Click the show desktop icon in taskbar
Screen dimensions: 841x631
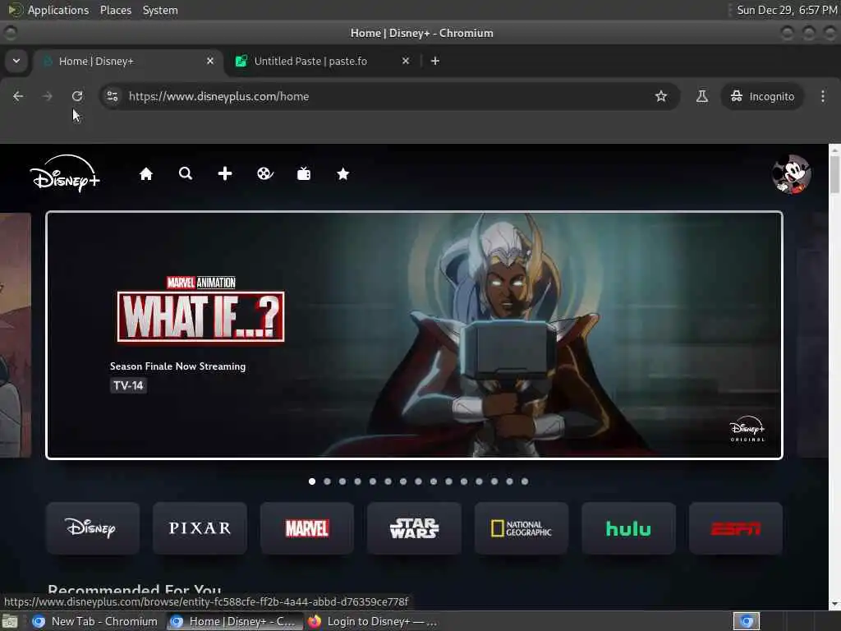click(x=10, y=622)
